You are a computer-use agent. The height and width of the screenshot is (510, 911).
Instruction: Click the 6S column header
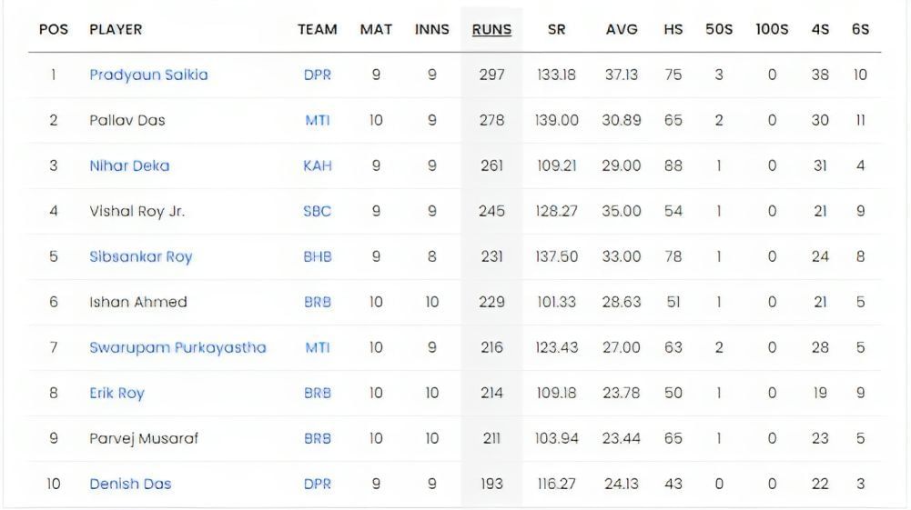(860, 29)
